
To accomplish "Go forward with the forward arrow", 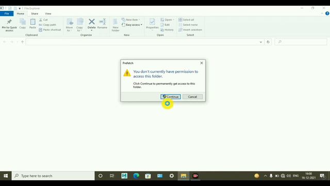I will point(12,42).
